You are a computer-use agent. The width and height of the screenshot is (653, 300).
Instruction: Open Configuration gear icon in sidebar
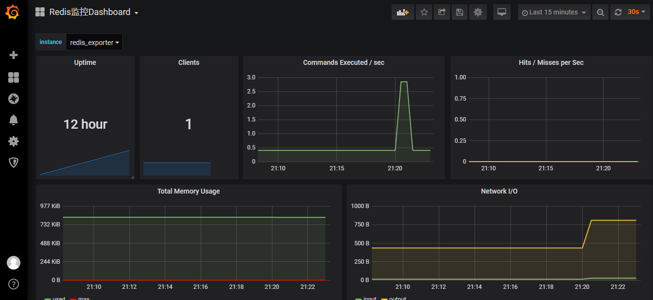(14, 141)
